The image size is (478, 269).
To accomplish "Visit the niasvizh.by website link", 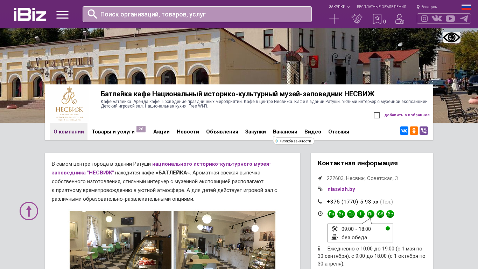I will click(341, 189).
